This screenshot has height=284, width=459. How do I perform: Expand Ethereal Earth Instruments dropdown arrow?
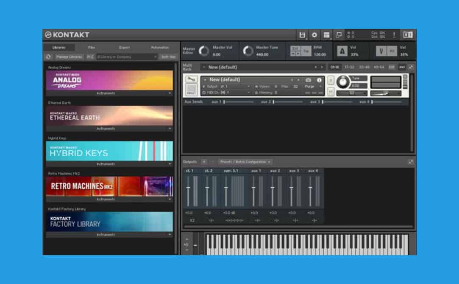pyautogui.click(x=170, y=129)
